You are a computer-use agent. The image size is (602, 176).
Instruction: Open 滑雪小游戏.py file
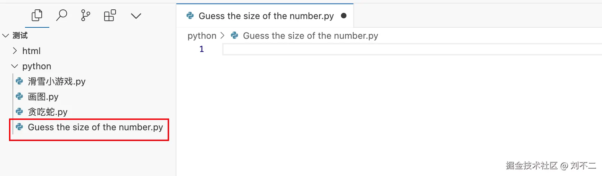(57, 81)
